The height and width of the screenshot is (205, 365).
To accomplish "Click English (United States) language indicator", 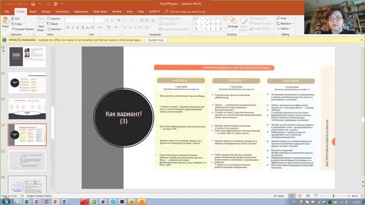I will pyautogui.click(x=39, y=196).
